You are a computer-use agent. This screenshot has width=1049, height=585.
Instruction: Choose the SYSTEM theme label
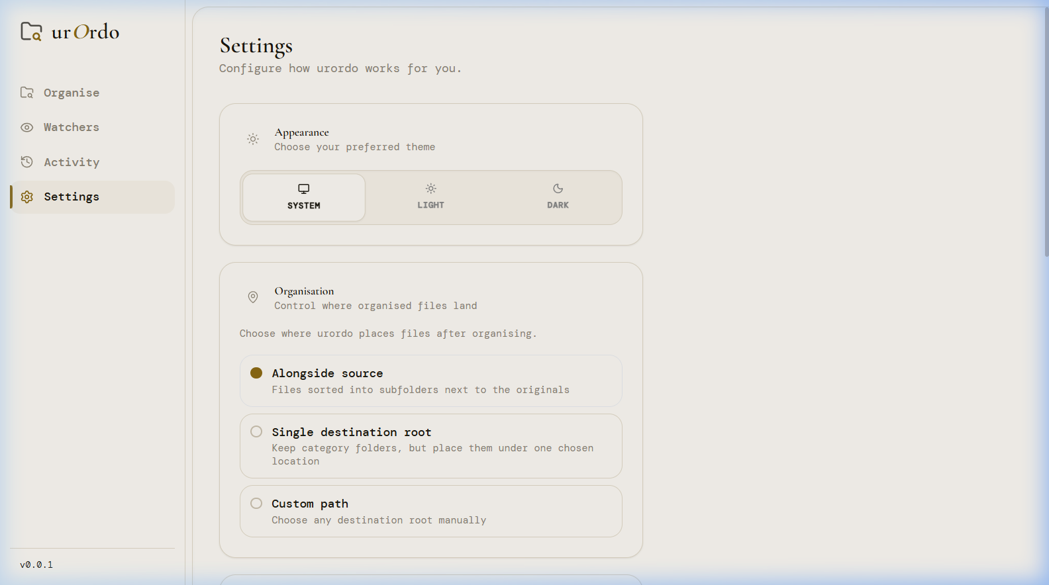304,206
